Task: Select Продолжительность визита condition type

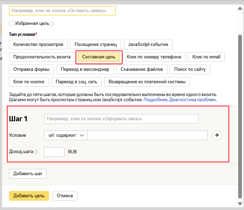Action: pyautogui.click(x=42, y=57)
